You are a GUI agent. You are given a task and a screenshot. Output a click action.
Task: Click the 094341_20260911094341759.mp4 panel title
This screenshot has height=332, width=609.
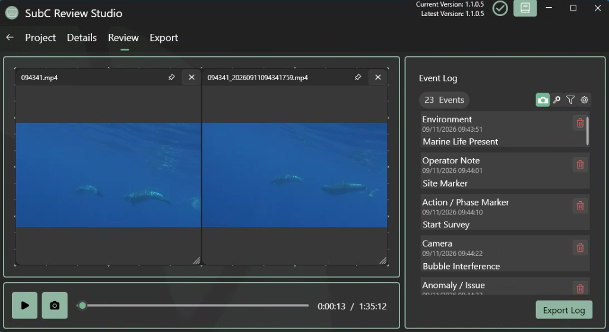pyautogui.click(x=258, y=78)
